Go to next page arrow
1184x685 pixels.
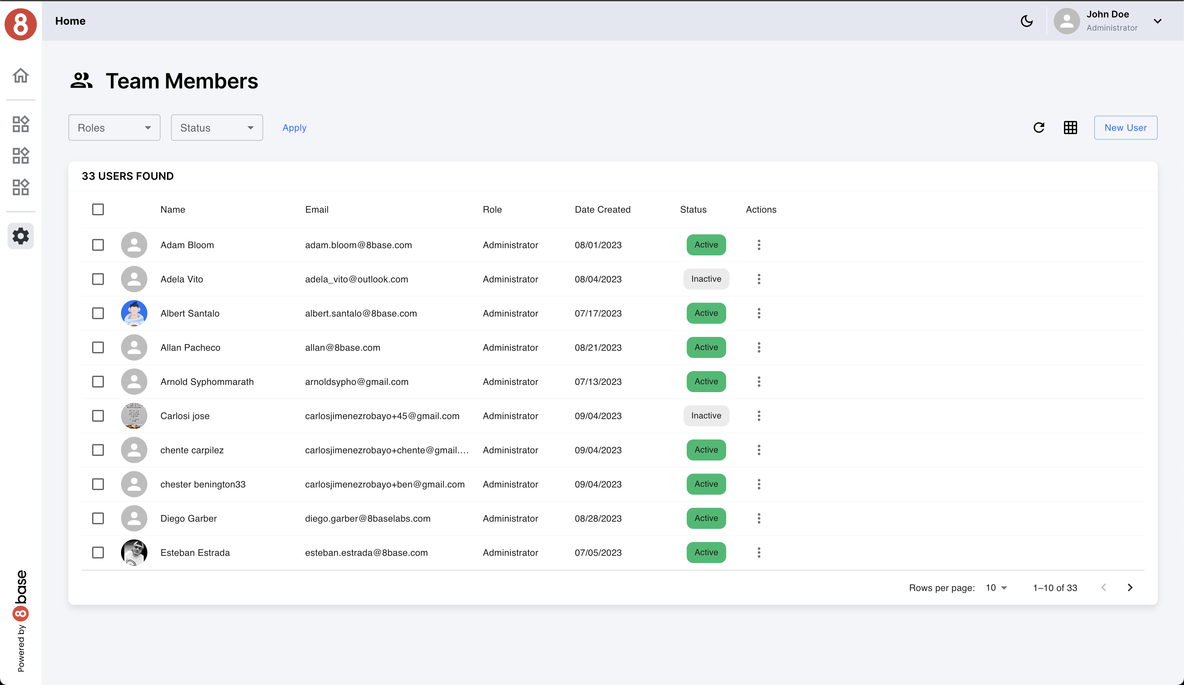[x=1129, y=587]
